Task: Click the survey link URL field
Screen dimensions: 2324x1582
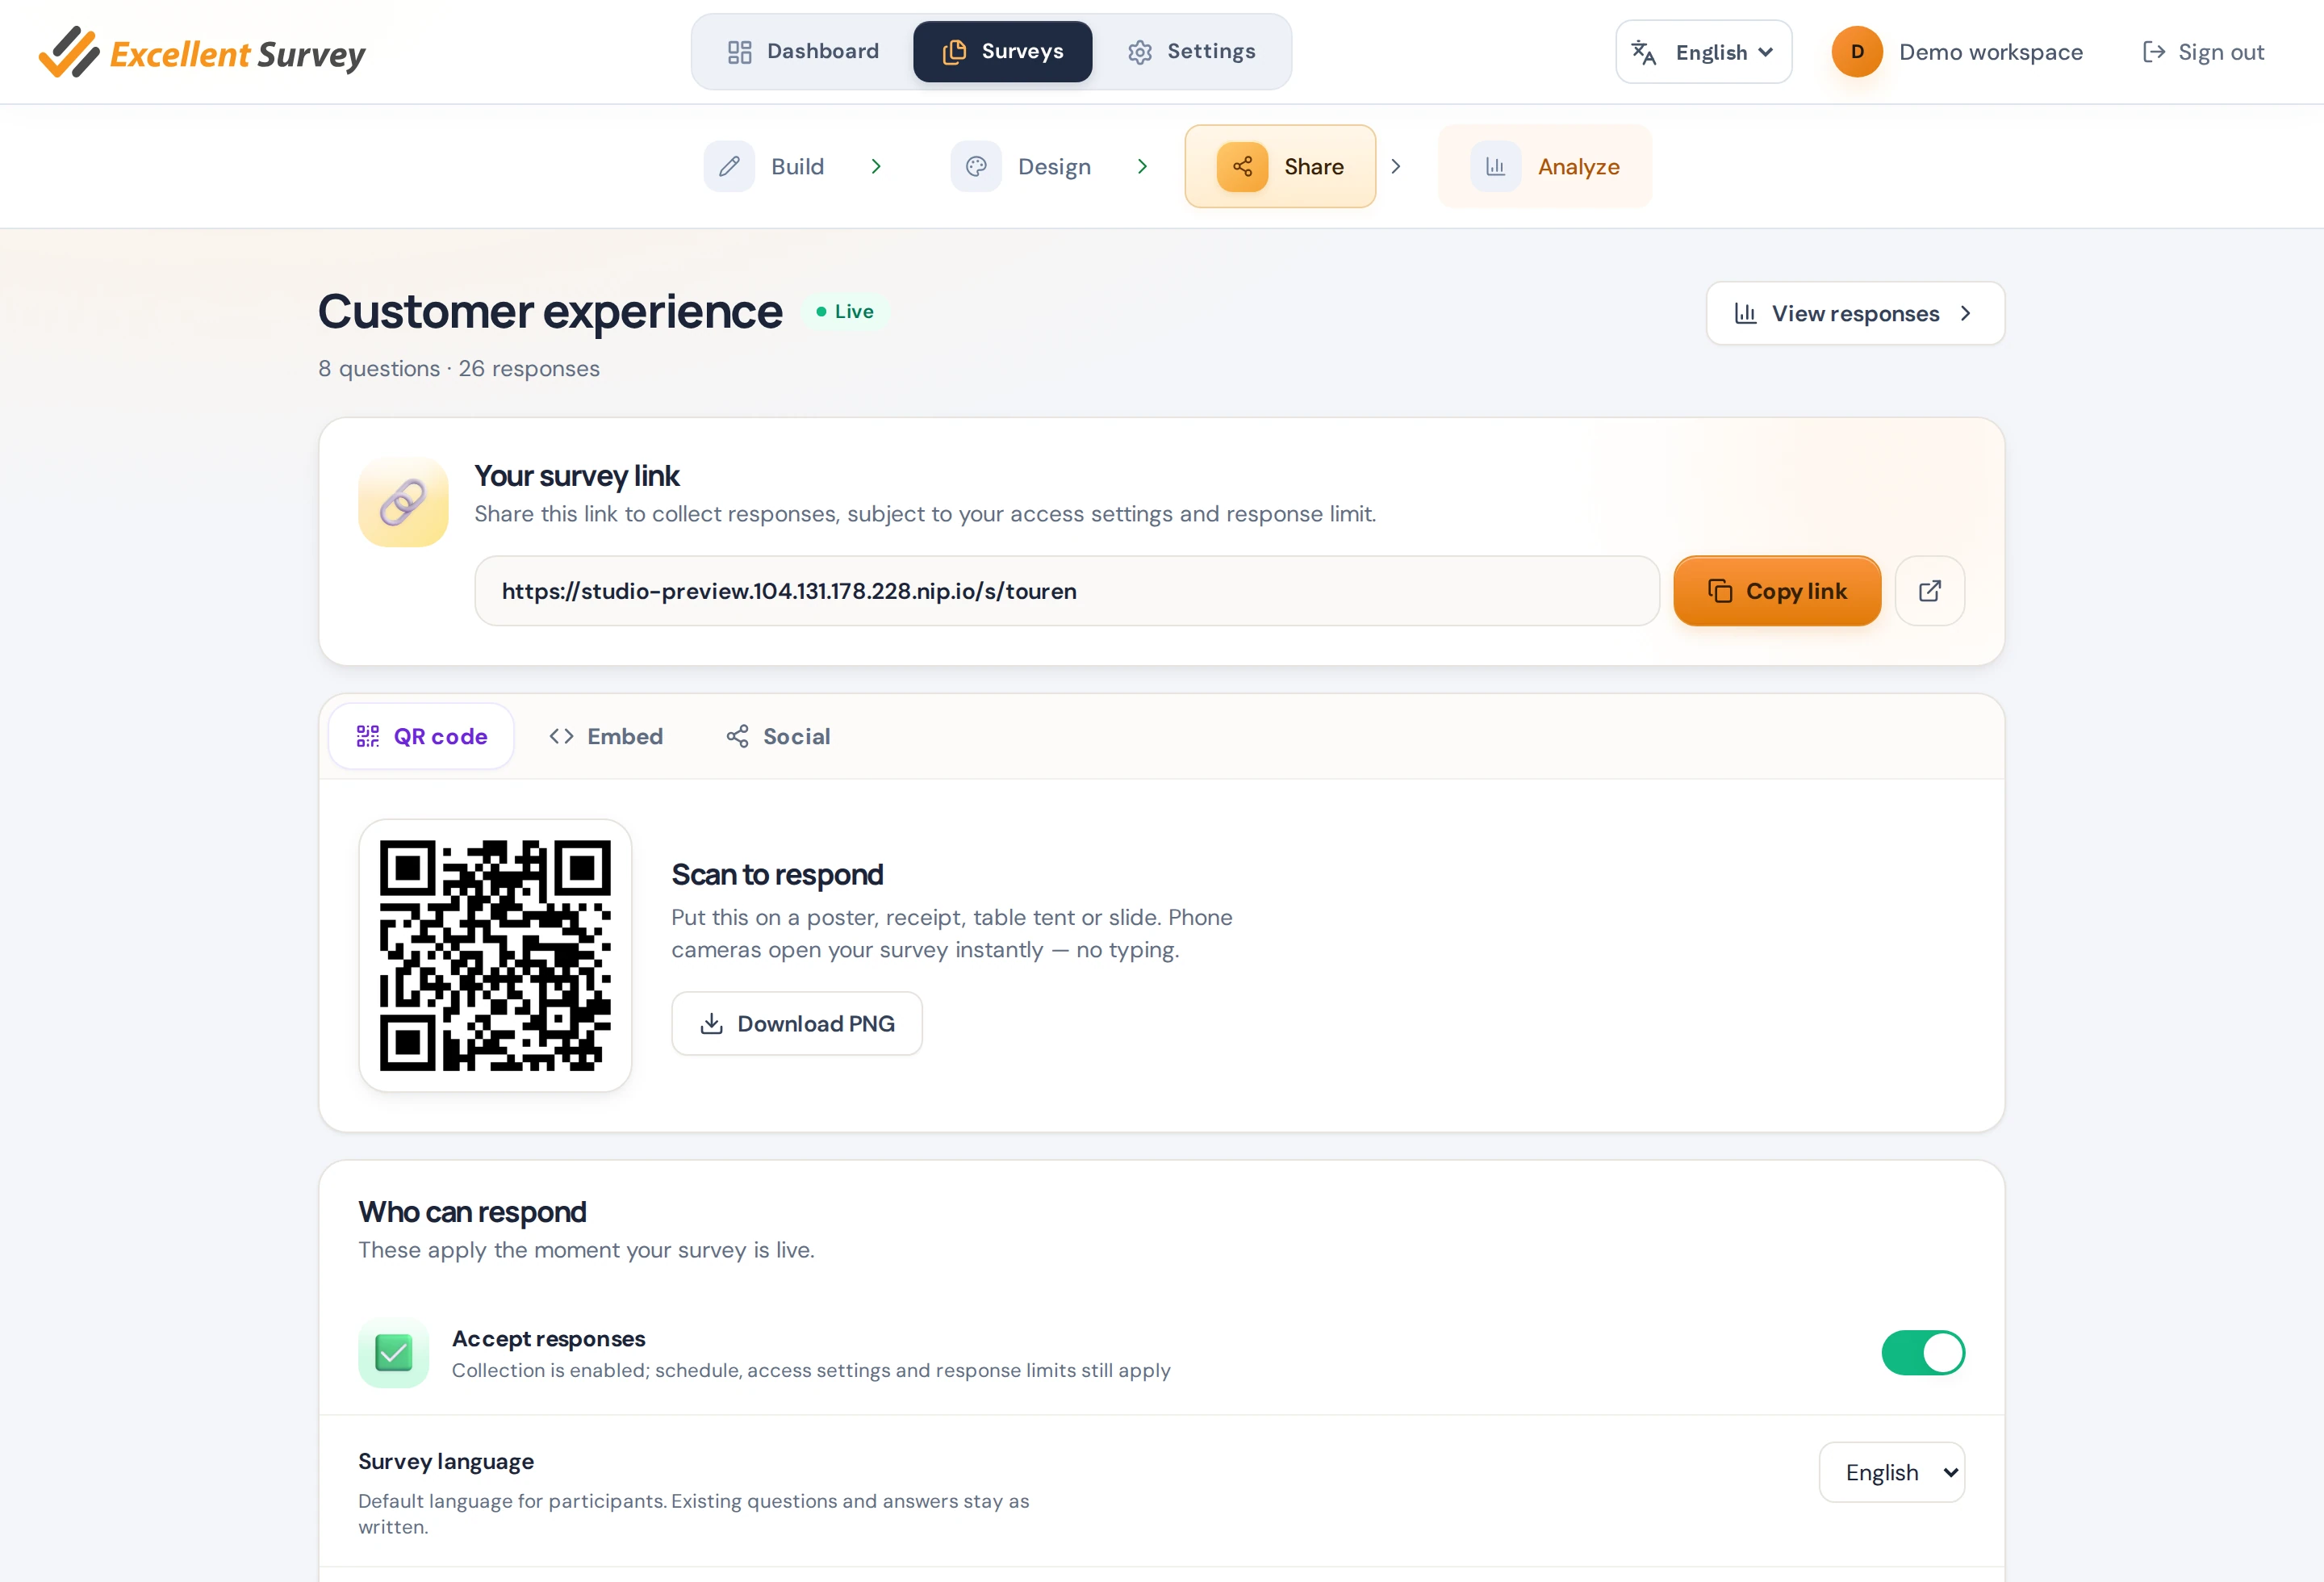Action: coord(1066,591)
